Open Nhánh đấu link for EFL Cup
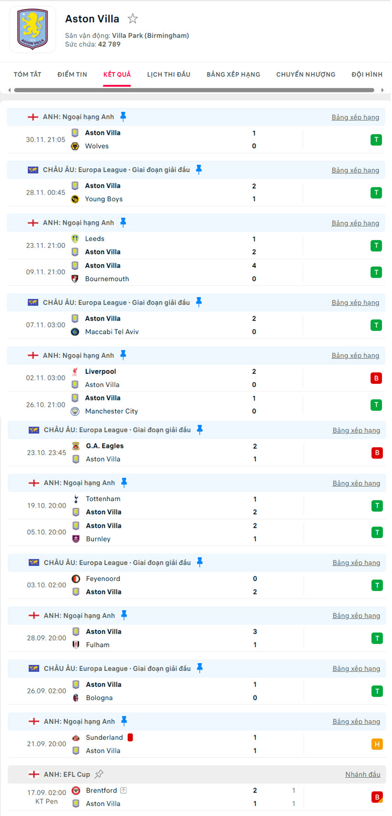The width and height of the screenshot is (392, 816). coord(362,774)
